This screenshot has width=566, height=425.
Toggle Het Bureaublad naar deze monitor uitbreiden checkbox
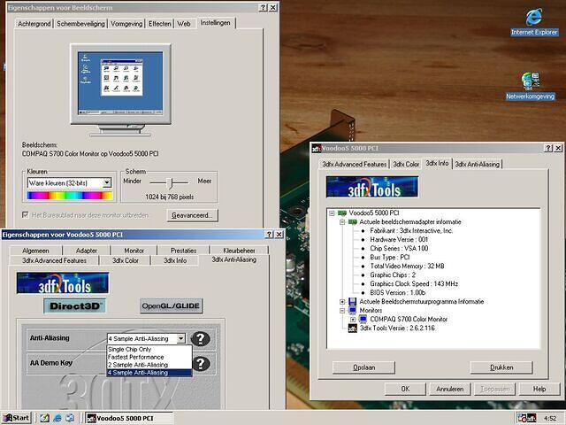click(26, 214)
